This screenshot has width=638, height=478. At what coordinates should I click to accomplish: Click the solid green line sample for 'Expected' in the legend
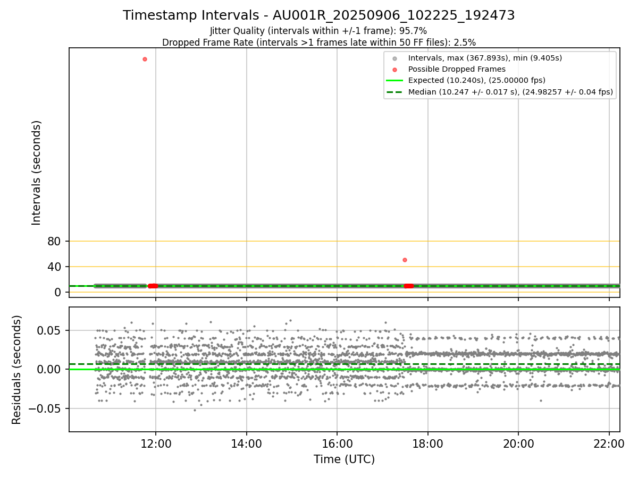pos(393,81)
